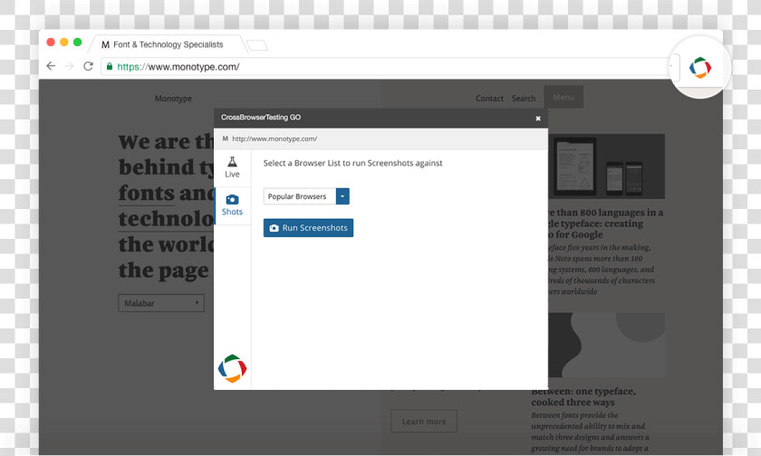761x456 pixels.
Task: Open the CrossBrowserTesting extension icon in toolbar
Action: point(700,67)
